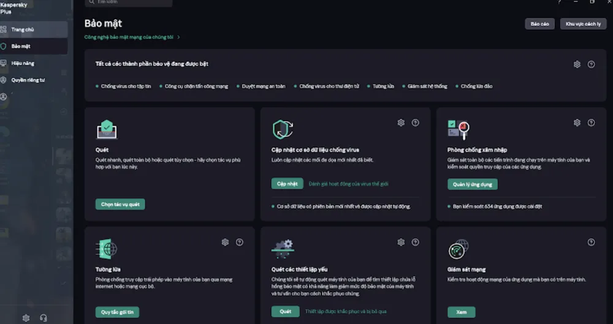The width and height of the screenshot is (613, 324).
Task: Click help icon on the Tường lửa card
Action: click(240, 242)
